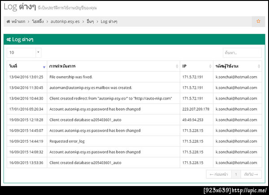Select the date 16/09/2015 14:44:19
This screenshot has width=269, height=195.
pyautogui.click(x=26, y=141)
